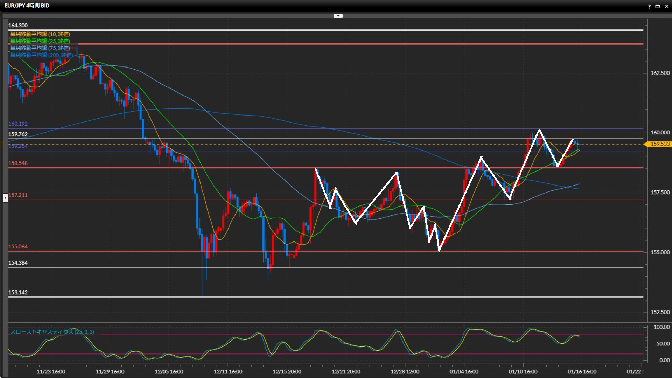Open the Slow Stochastics (25,3,3) indicator label
This screenshot has width=672, height=378.
(x=52, y=332)
